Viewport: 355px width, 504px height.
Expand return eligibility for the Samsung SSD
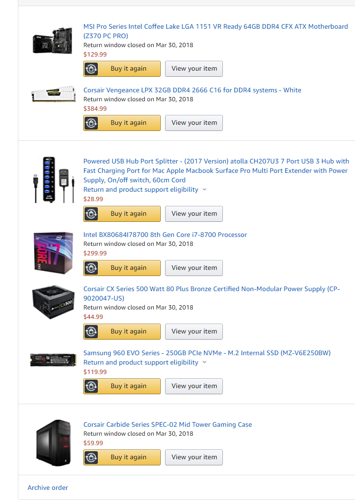click(x=145, y=362)
